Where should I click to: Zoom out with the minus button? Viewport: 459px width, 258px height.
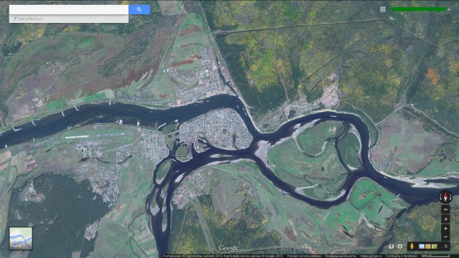coord(445,236)
